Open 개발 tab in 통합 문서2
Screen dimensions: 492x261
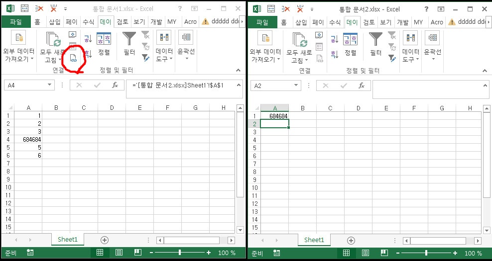point(402,22)
